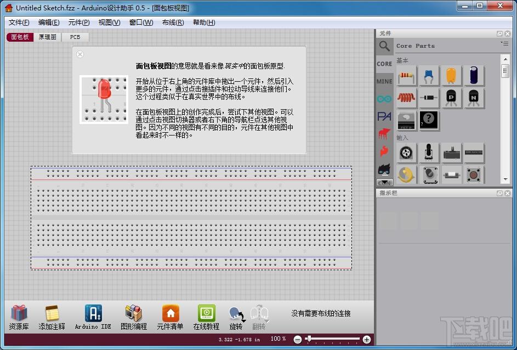Pick the black trimmer block part
Viewport: 517px width, 350px height.
(x=451, y=153)
